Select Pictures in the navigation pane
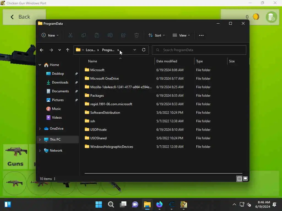282x211 pixels. (x=58, y=100)
